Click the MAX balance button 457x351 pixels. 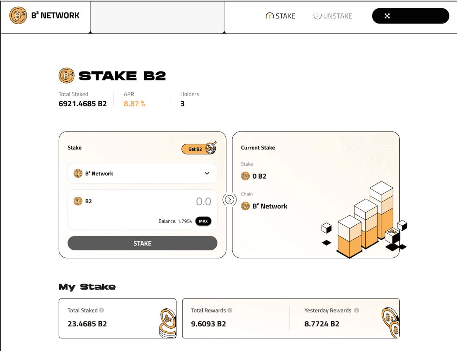point(203,221)
